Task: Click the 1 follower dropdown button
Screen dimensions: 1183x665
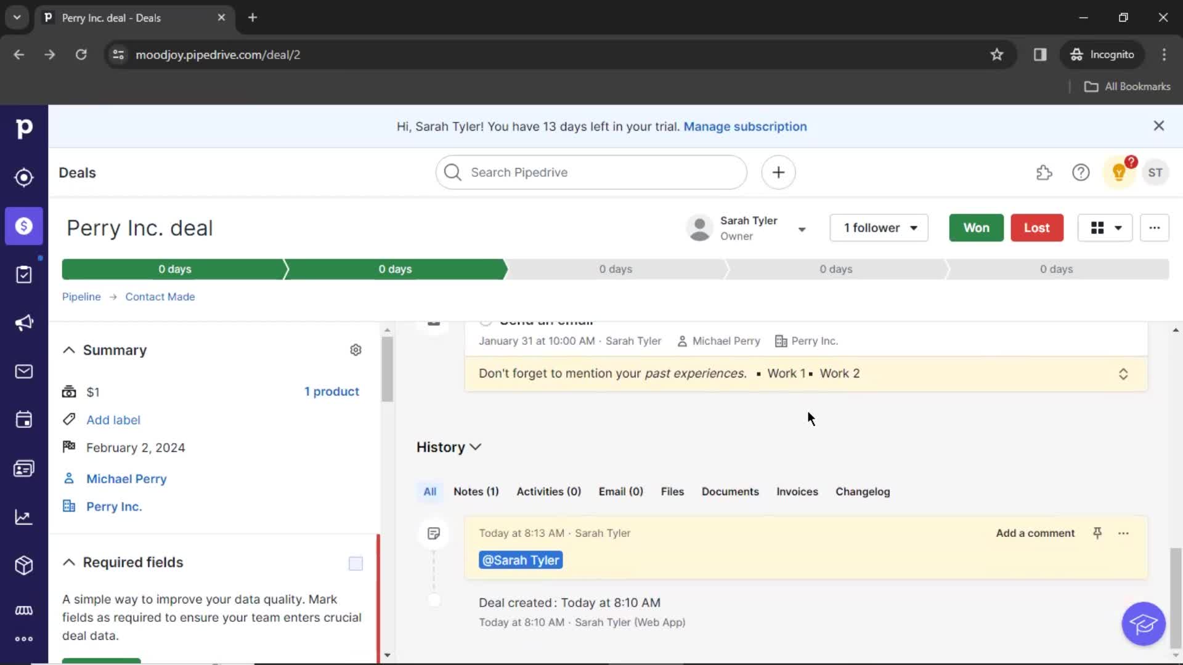Action: click(879, 227)
